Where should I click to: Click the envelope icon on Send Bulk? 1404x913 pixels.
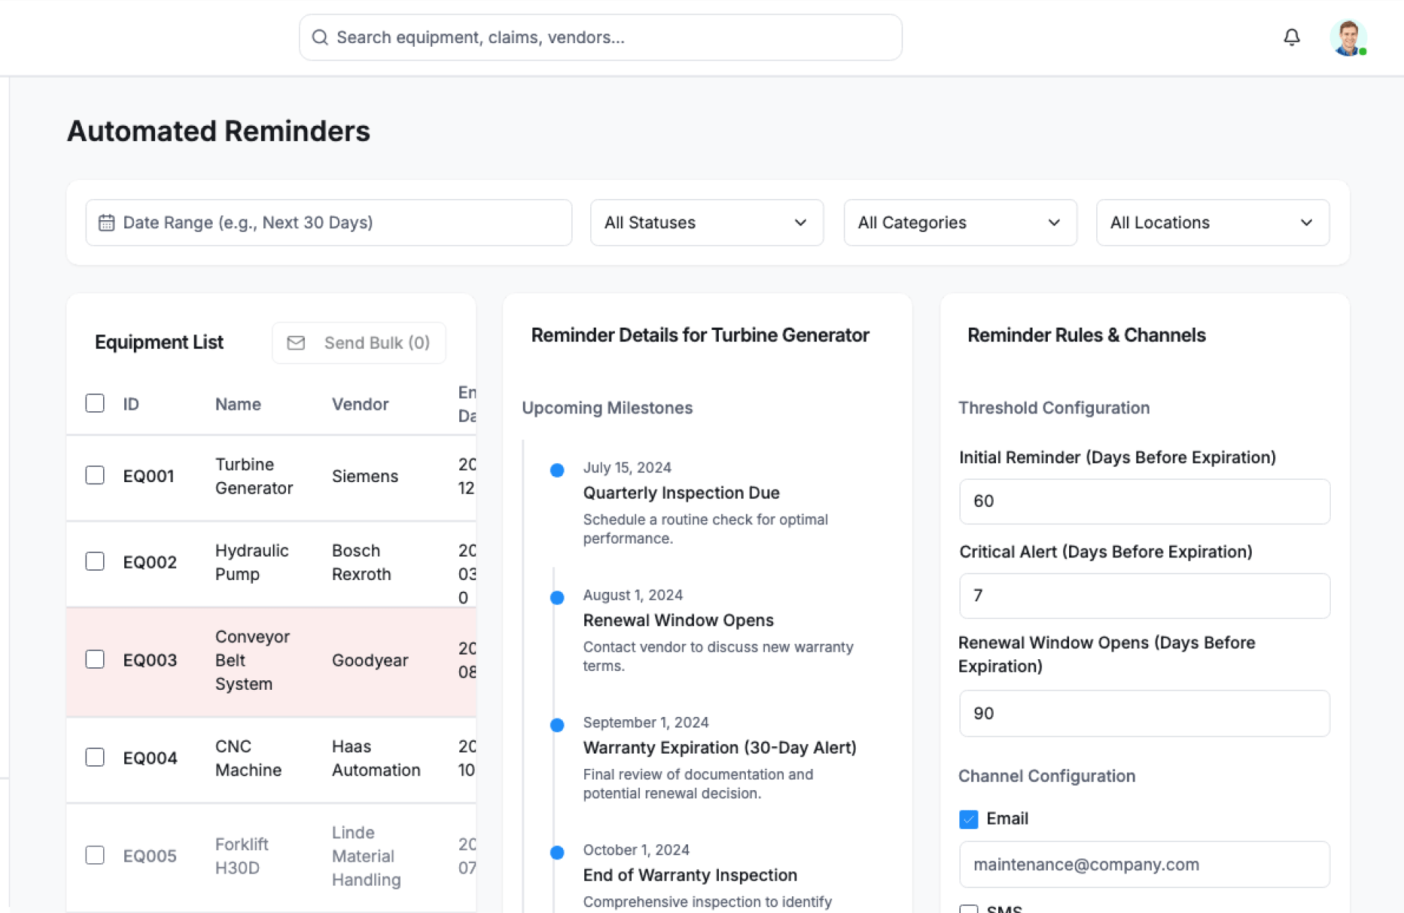pyautogui.click(x=296, y=342)
